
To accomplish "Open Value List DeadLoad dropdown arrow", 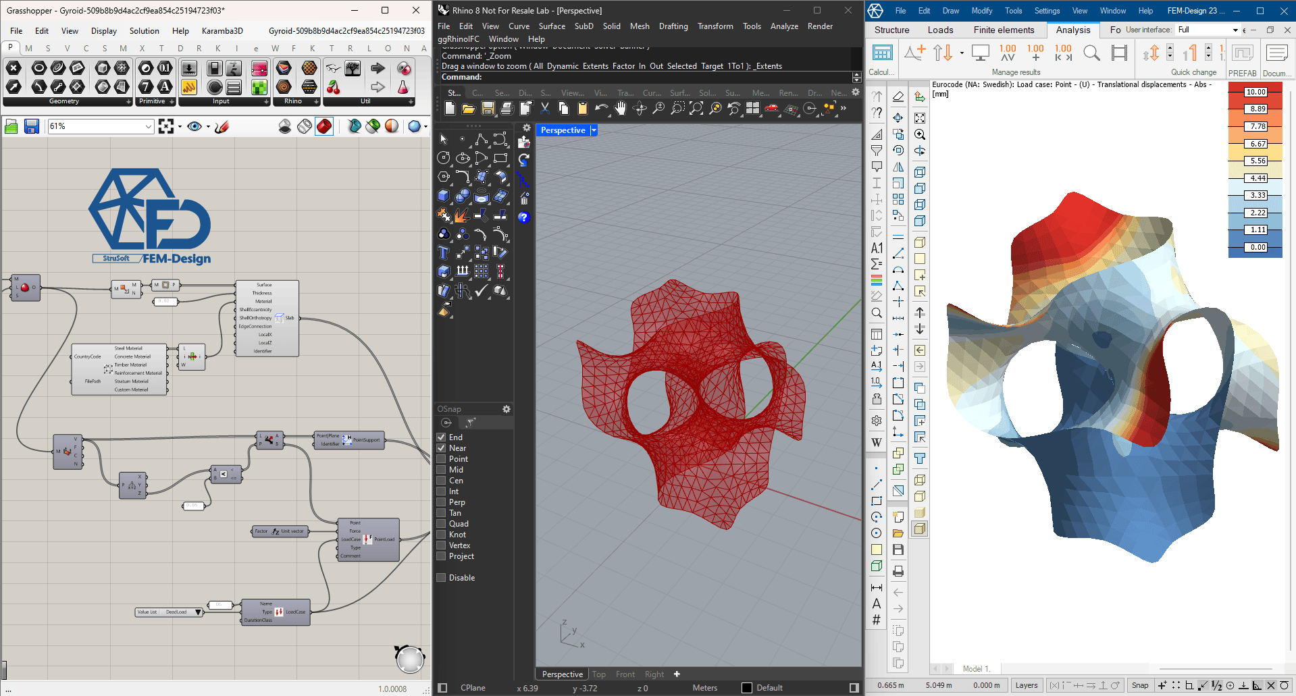I will (198, 612).
